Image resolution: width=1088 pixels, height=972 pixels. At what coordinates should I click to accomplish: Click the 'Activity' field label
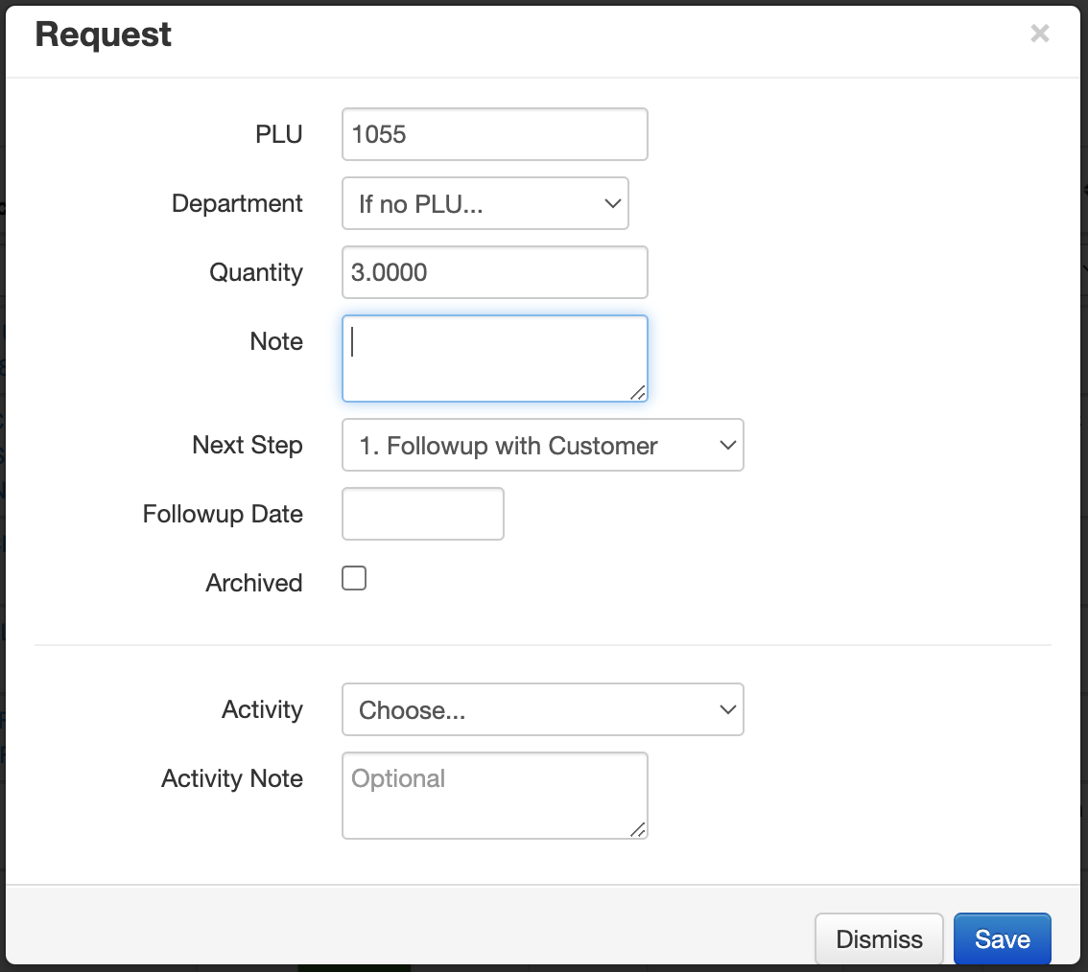click(x=262, y=709)
